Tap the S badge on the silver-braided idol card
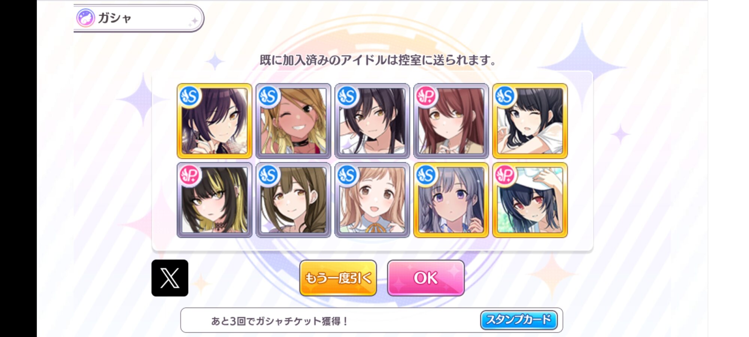 426,175
